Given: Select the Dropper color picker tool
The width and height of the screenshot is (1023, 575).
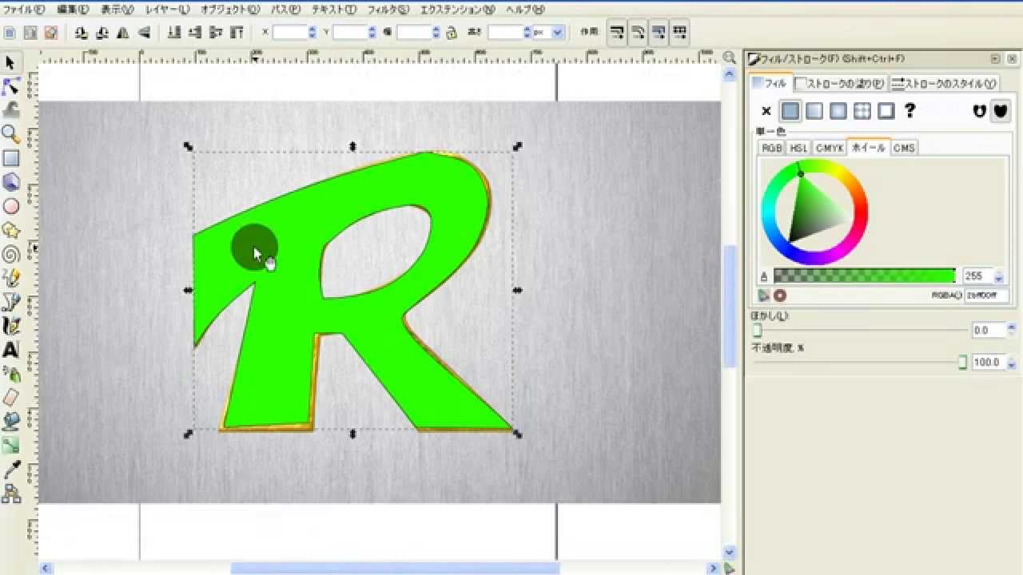Looking at the screenshot, I should tap(10, 470).
